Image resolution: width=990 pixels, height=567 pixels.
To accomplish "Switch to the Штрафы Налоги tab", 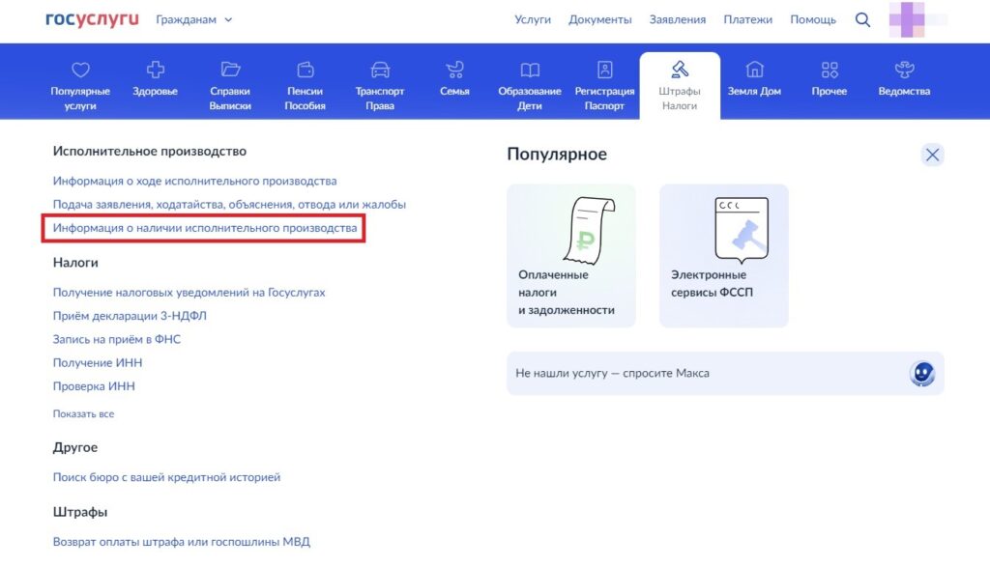I will pos(680,83).
